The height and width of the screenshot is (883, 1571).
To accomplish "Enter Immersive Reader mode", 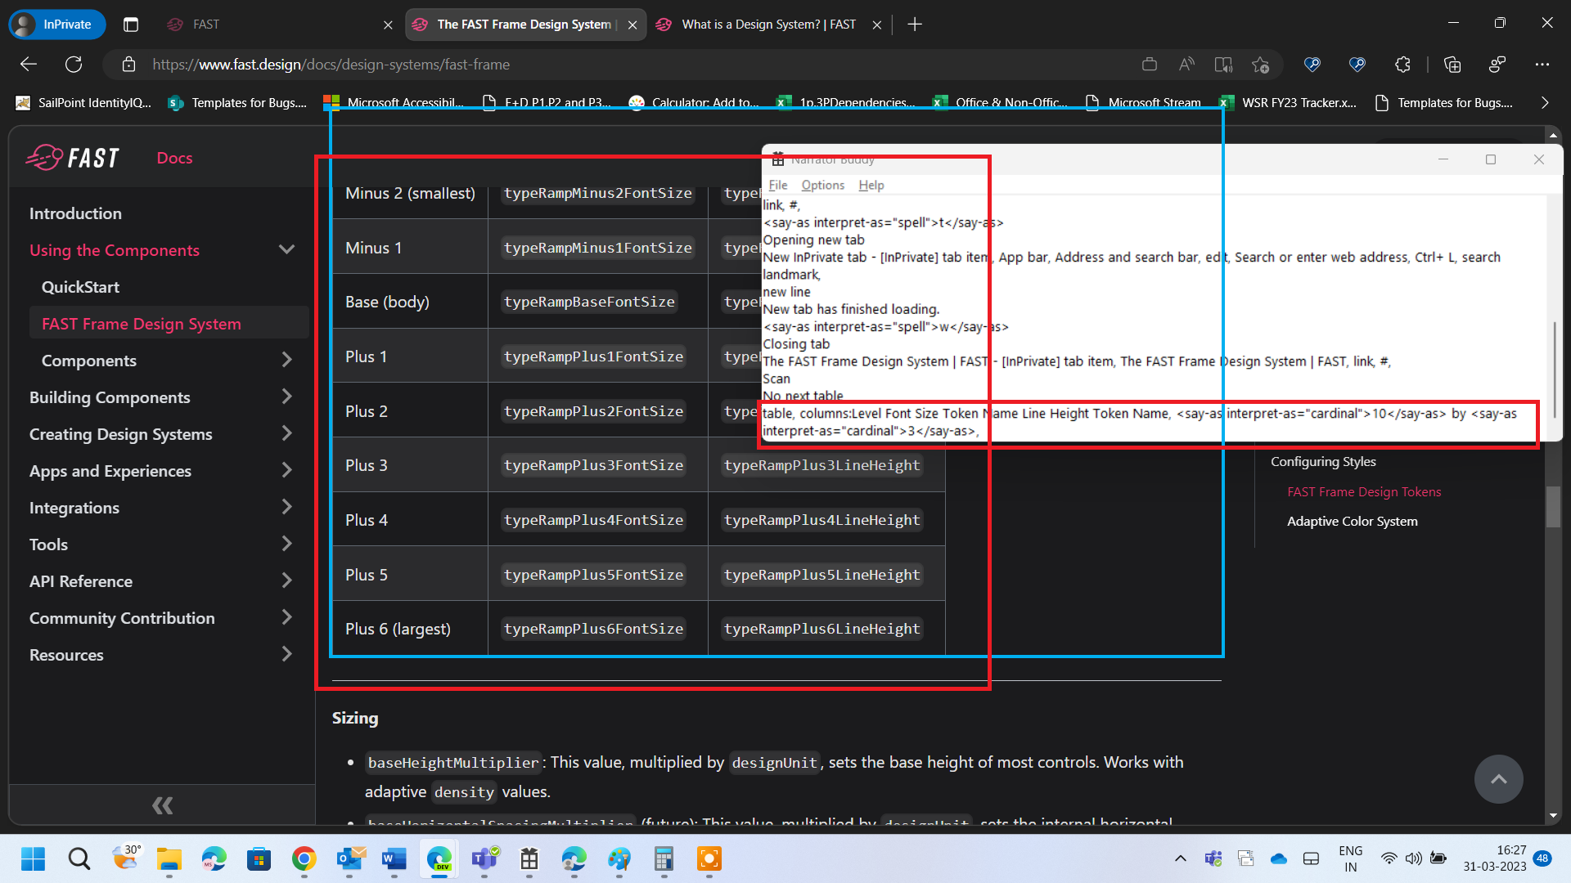I will [x=1223, y=65].
